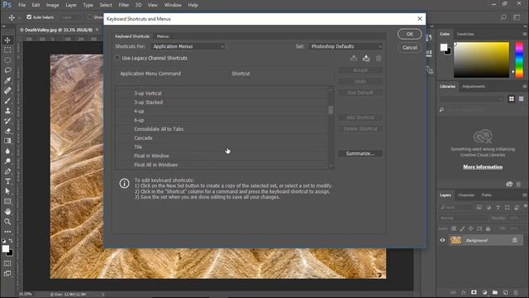Select the Rectangular Marquee tool

(7, 50)
